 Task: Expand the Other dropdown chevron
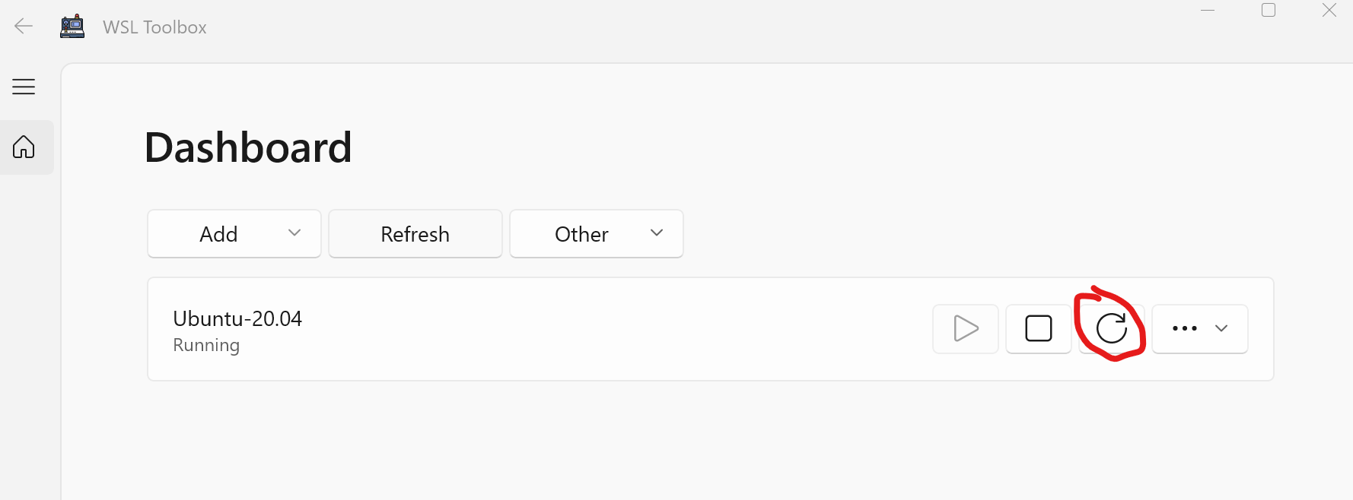tap(657, 233)
